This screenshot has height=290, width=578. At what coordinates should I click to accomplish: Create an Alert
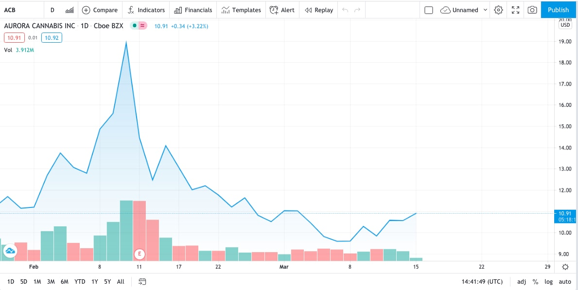point(282,10)
